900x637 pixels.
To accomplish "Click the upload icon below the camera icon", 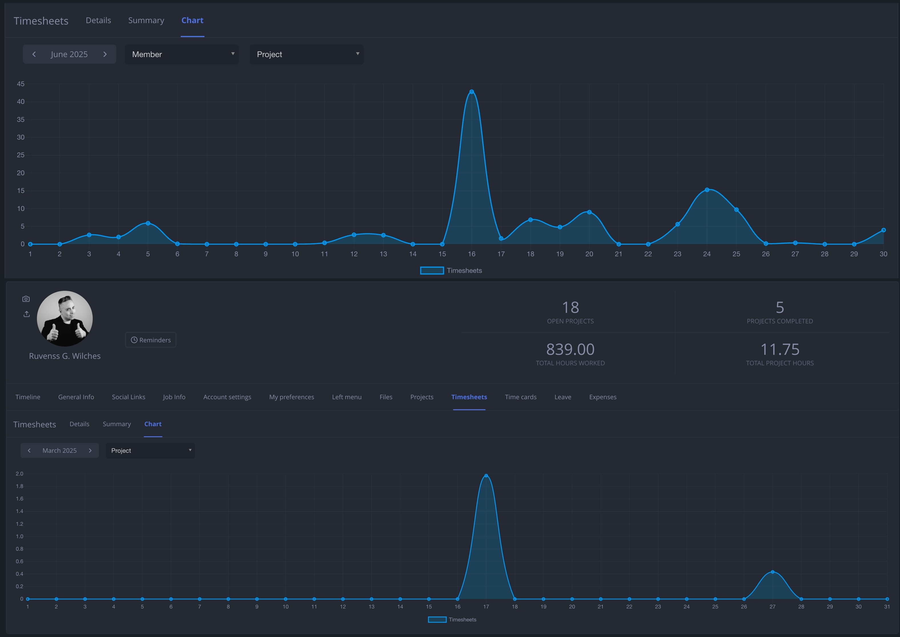I will coord(26,314).
